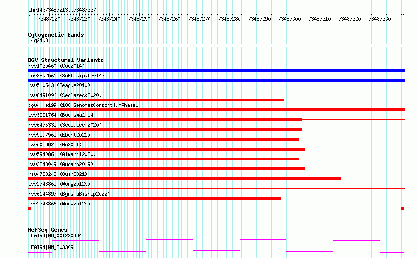Click ruler position 73487310
Viewport: 418px width, 258px height.
point(319,19)
